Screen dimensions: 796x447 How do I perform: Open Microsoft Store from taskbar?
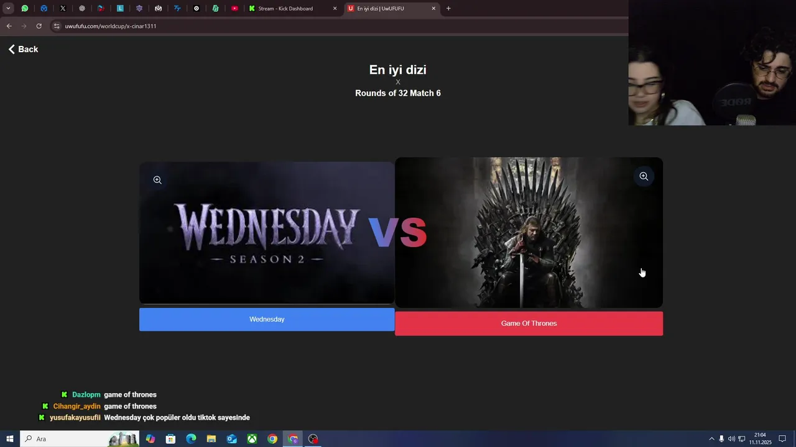170,439
